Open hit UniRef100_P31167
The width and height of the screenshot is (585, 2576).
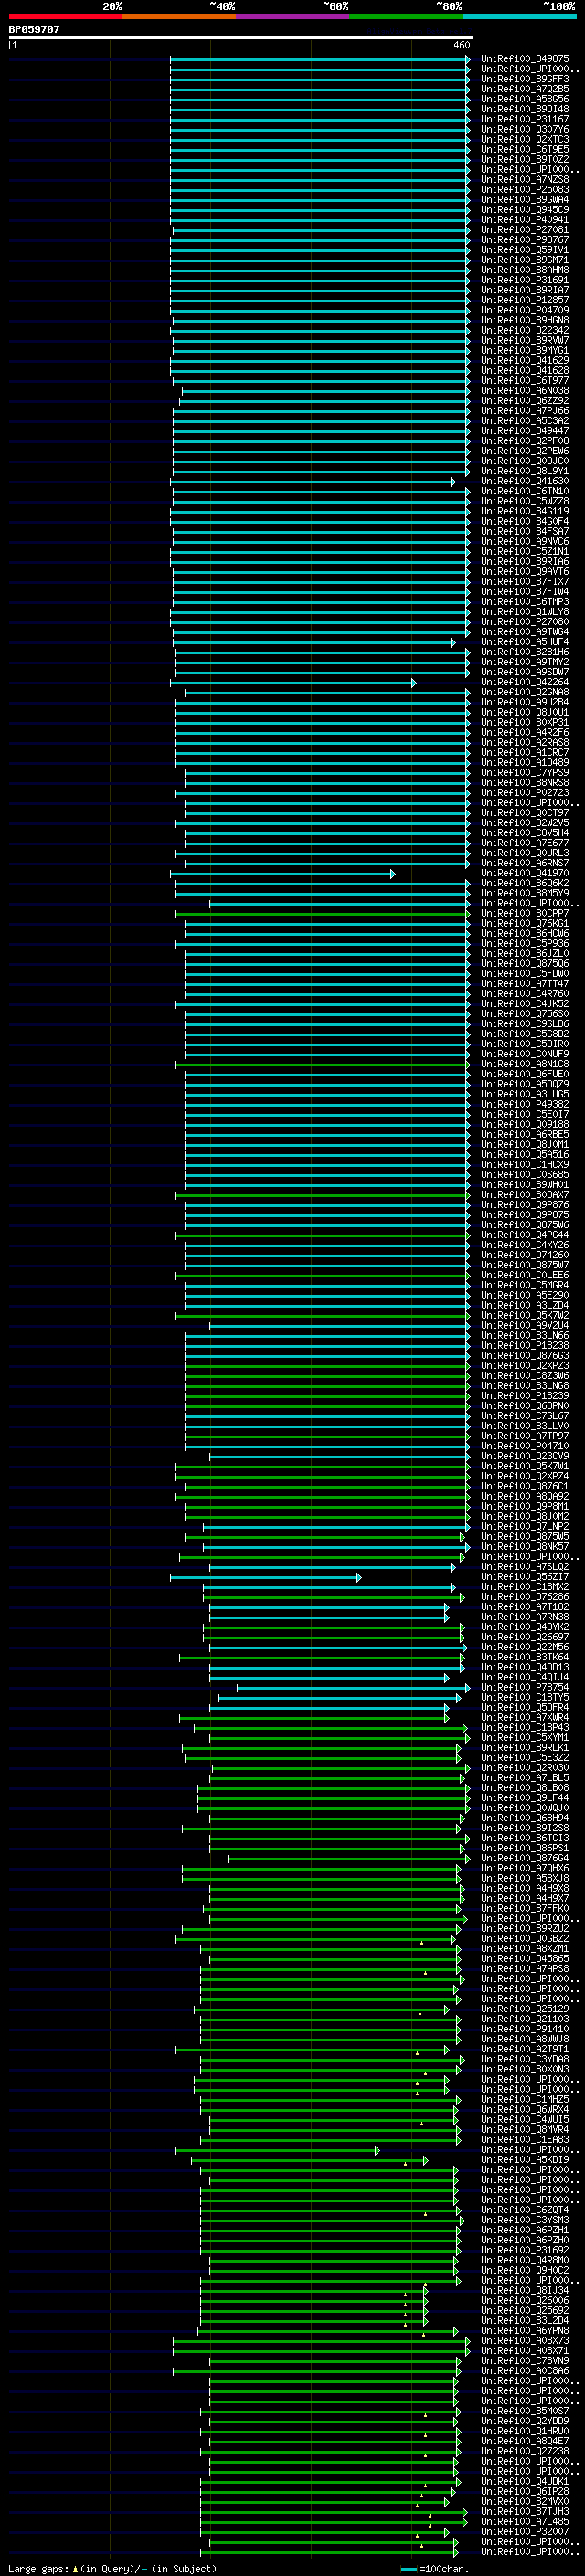pyautogui.click(x=525, y=119)
